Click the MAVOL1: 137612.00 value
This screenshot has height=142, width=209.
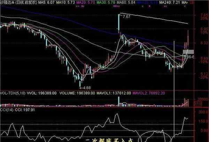click(114, 93)
